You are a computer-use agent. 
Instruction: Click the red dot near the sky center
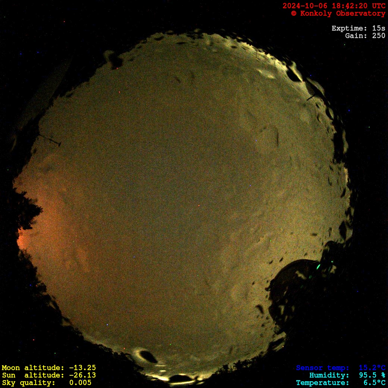[x=199, y=206]
